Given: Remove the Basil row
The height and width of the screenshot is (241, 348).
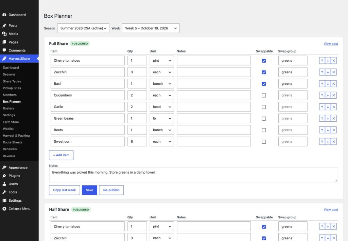Looking at the screenshot, I should pos(334,84).
